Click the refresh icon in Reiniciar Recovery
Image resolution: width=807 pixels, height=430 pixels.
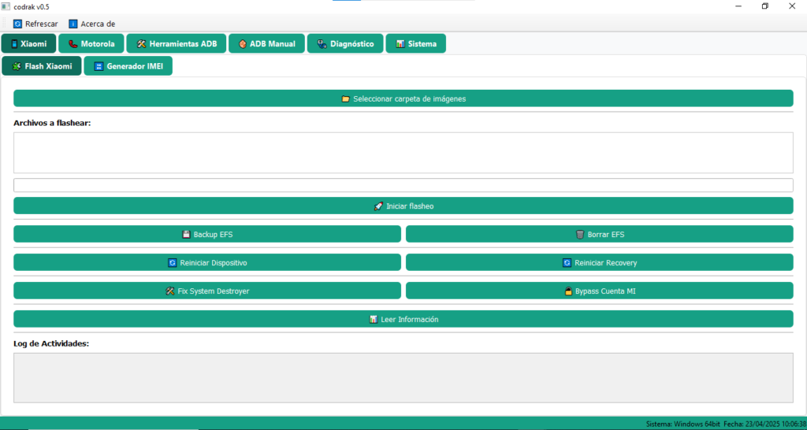(x=567, y=263)
